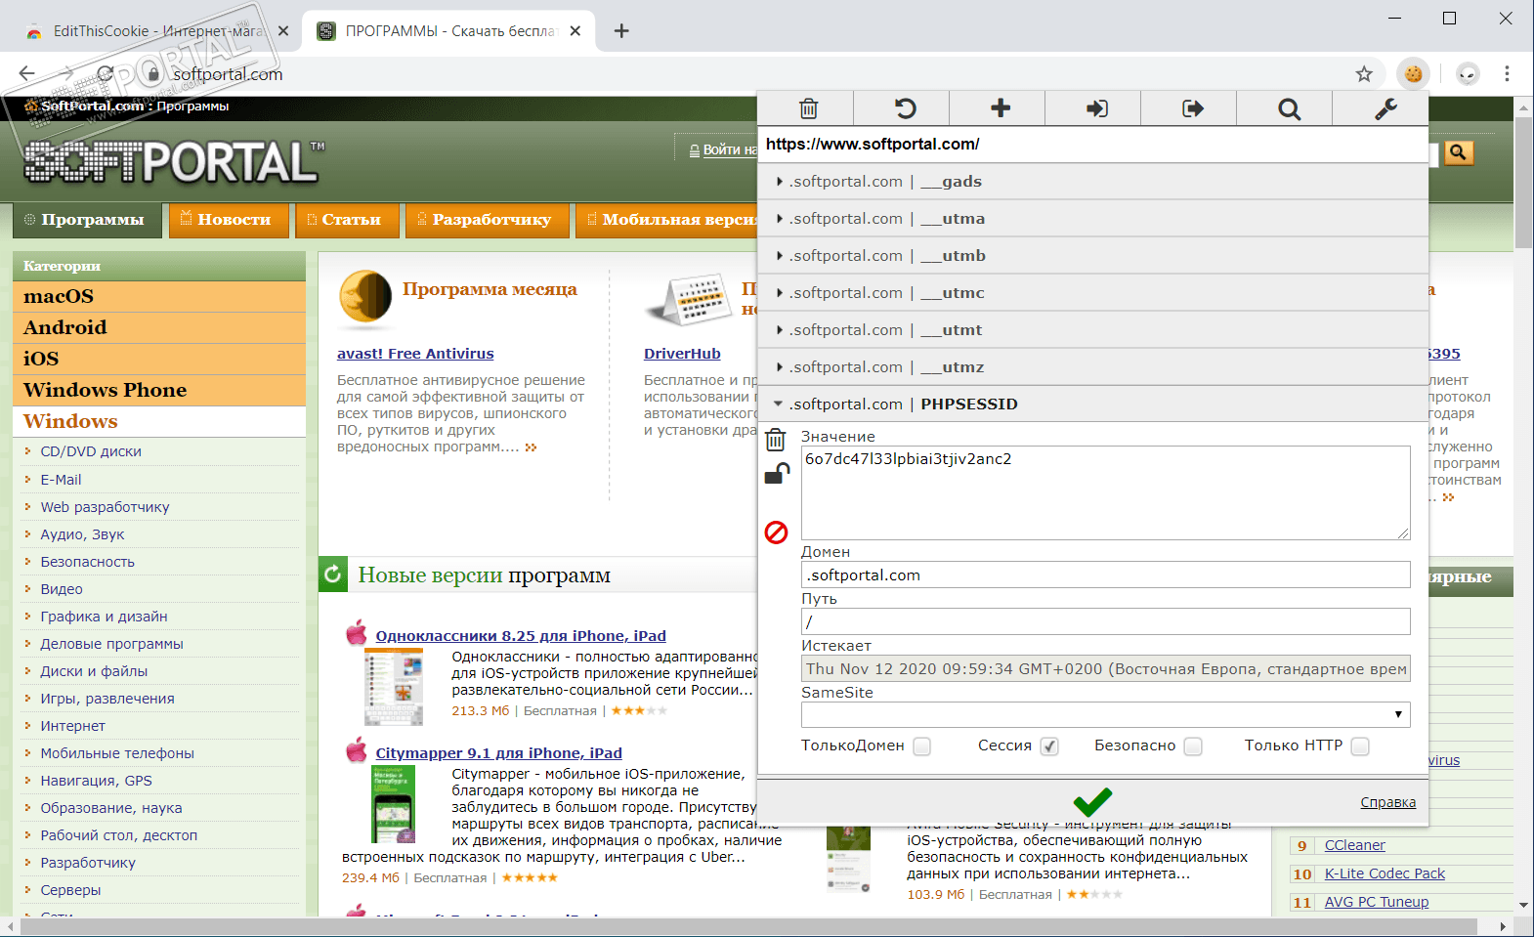The width and height of the screenshot is (1534, 937).
Task: Expand the __utmc cookie row
Action: tap(1092, 293)
